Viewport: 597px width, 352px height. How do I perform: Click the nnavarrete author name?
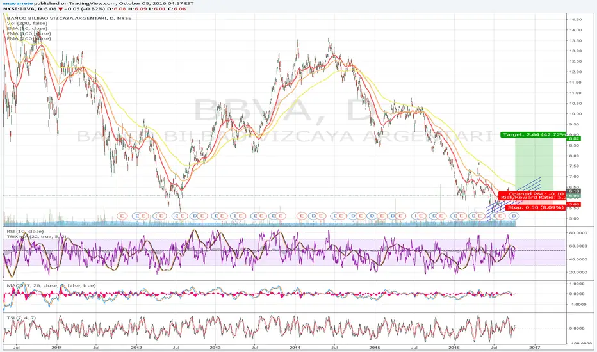tap(17, 3)
